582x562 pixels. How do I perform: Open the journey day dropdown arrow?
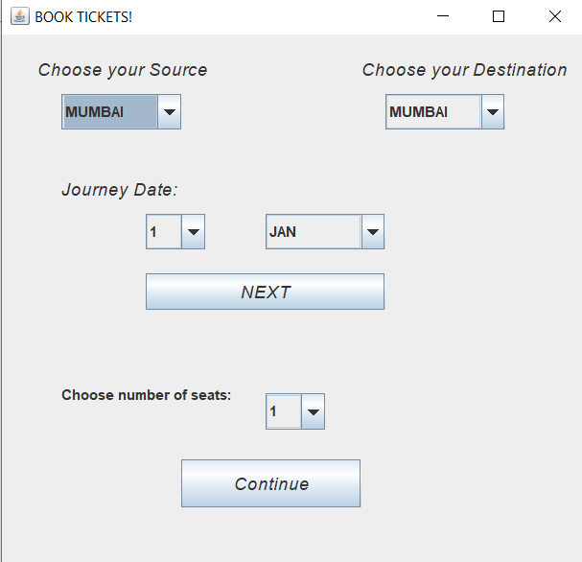coord(193,231)
